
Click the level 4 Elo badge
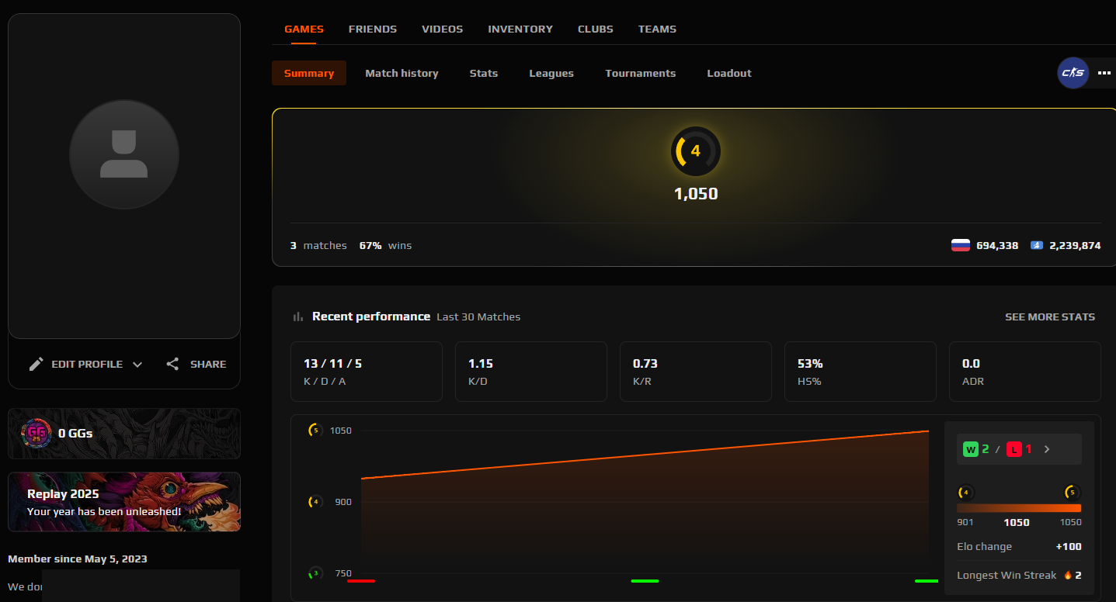tap(695, 151)
